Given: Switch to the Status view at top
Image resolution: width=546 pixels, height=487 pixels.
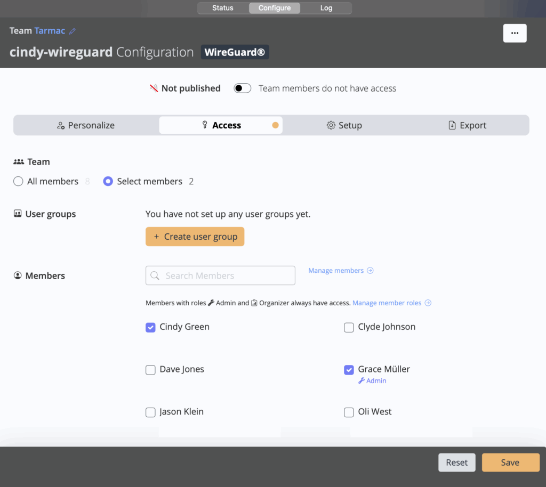Looking at the screenshot, I should [x=222, y=8].
